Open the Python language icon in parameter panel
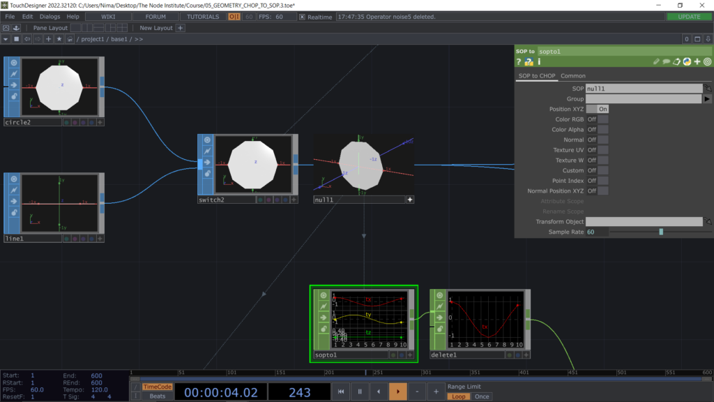Screen dimensions: 714x402 click(687, 61)
